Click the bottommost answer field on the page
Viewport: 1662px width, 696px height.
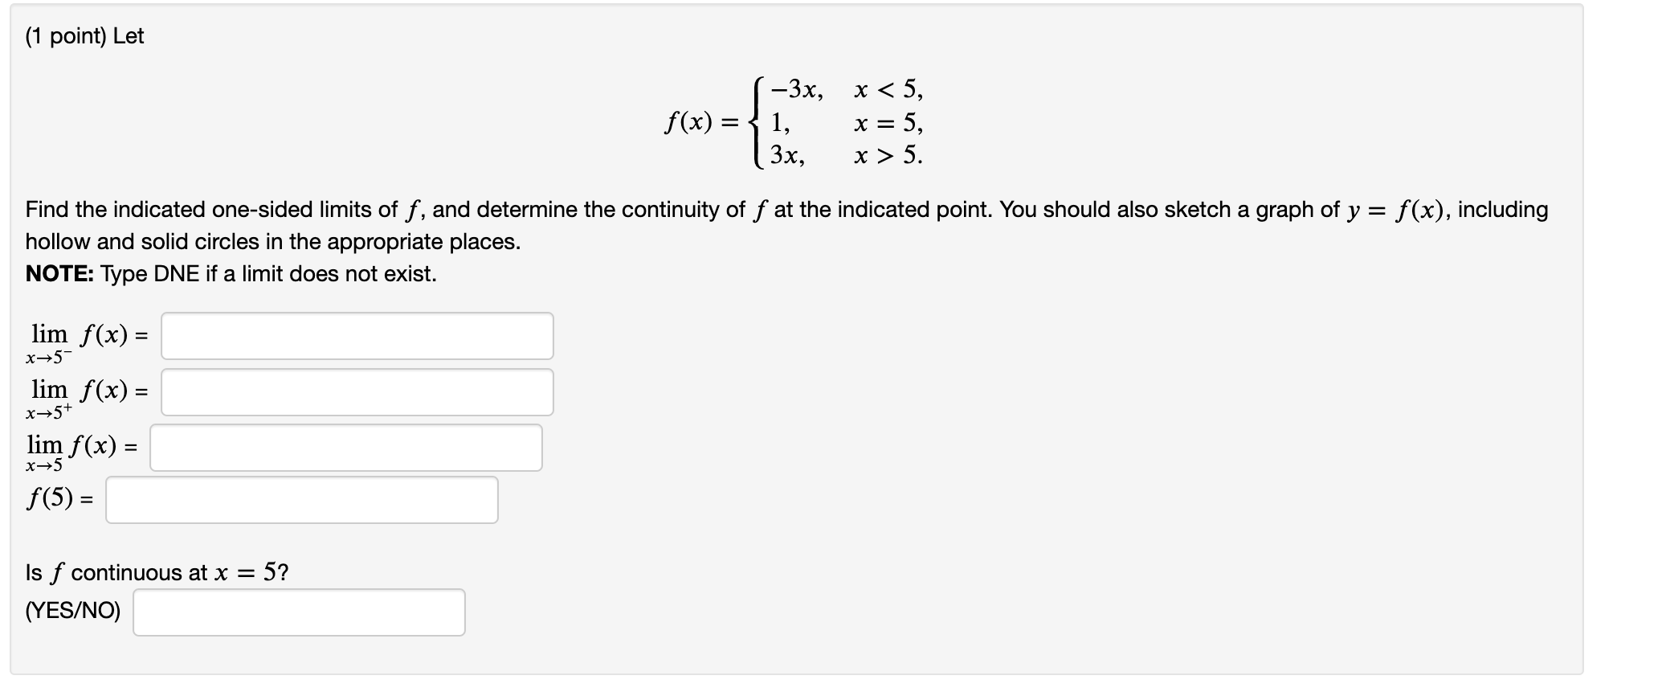tap(299, 612)
